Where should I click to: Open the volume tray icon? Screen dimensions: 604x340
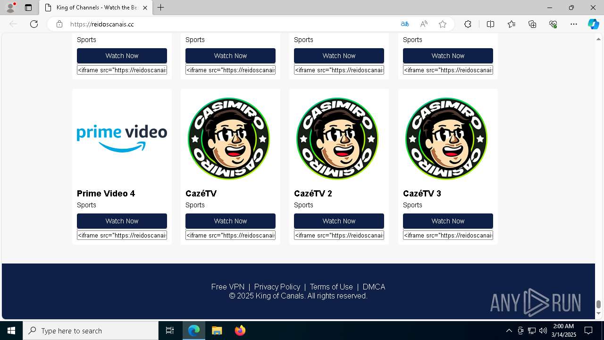pyautogui.click(x=543, y=331)
